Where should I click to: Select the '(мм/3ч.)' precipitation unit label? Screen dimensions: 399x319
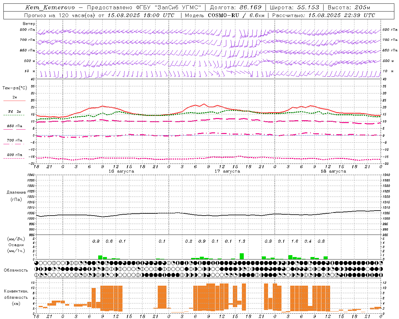[x=16, y=239]
